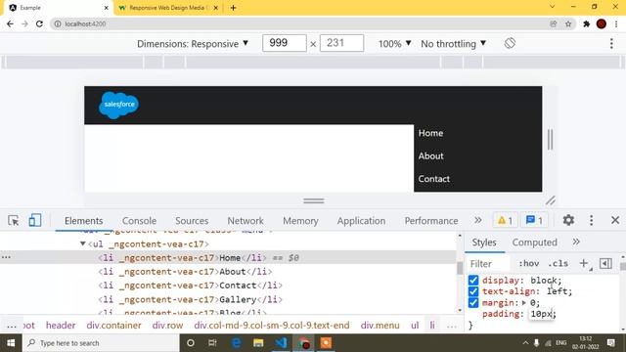Image resolution: width=626 pixels, height=352 pixels.
Task: Open device toolbar more options menu
Action: click(x=611, y=43)
